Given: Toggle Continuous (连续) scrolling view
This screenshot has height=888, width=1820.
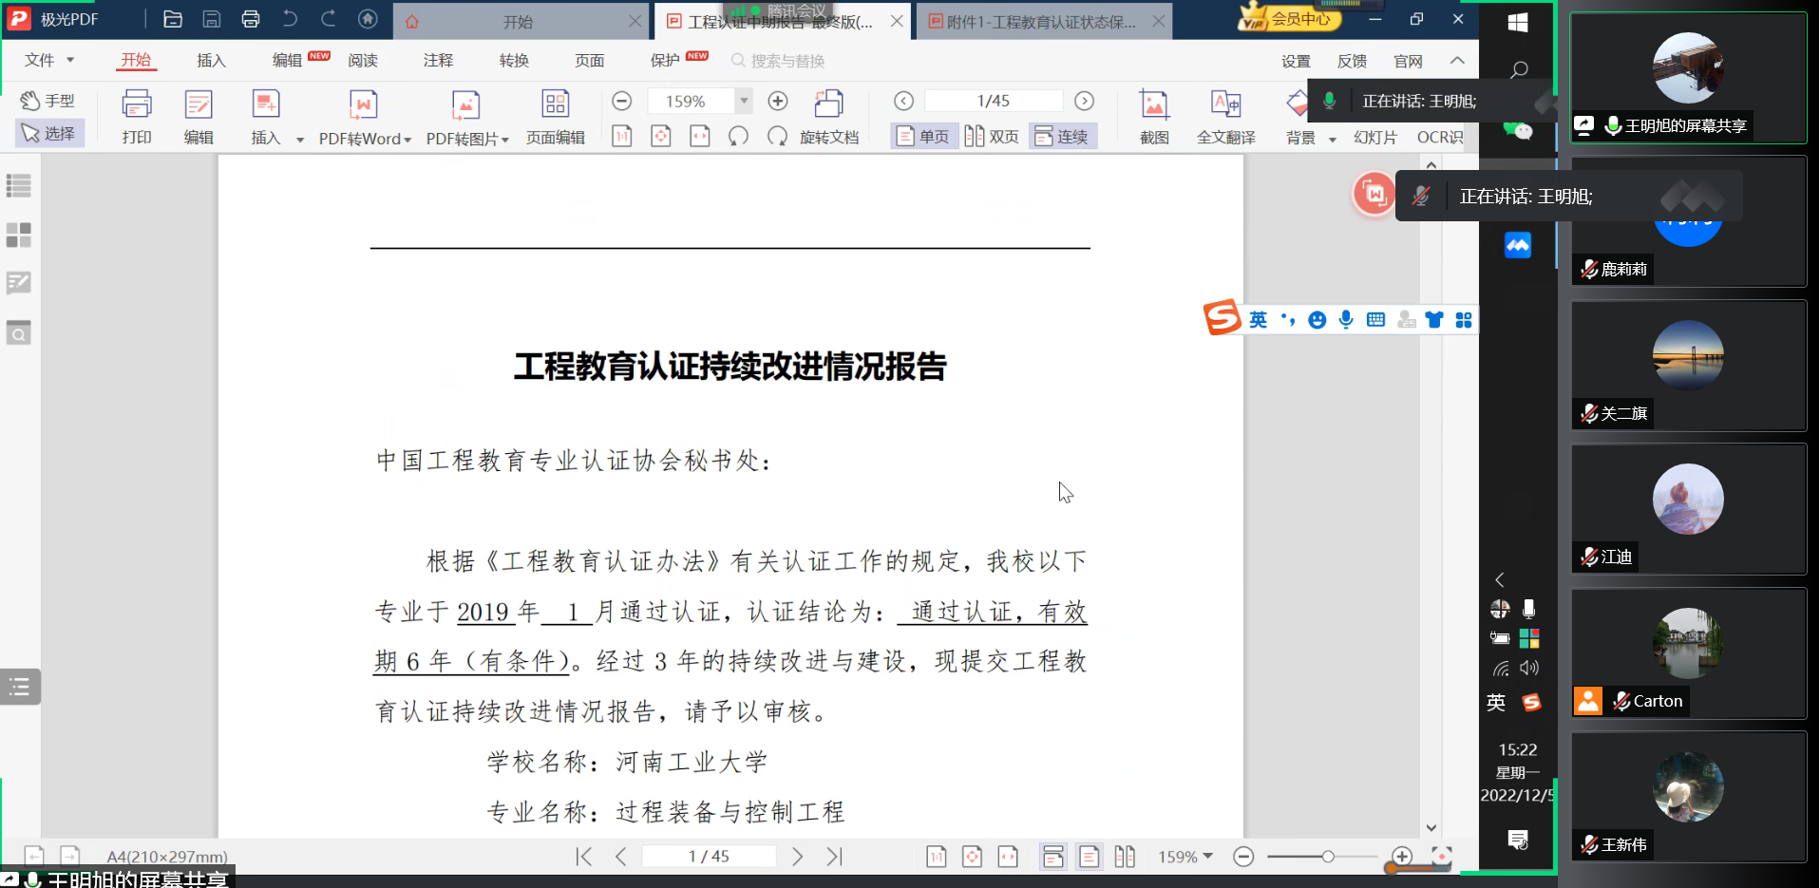Looking at the screenshot, I should (x=1063, y=137).
